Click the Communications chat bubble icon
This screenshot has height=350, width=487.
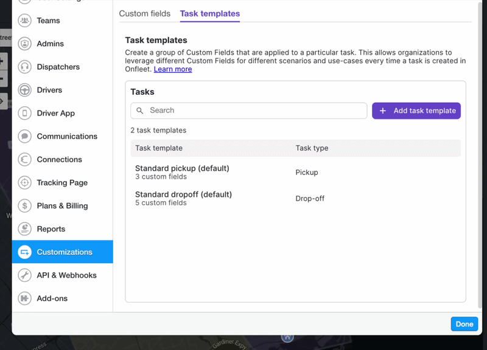tap(24, 136)
